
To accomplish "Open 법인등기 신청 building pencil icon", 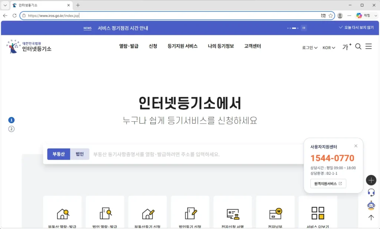I will (190, 213).
